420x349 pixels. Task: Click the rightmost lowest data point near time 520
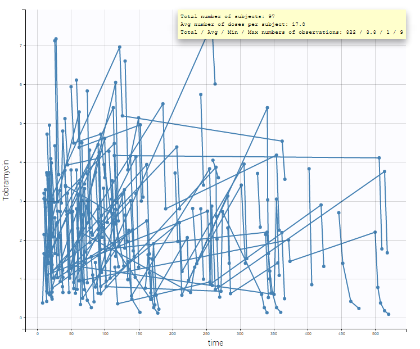click(x=389, y=314)
